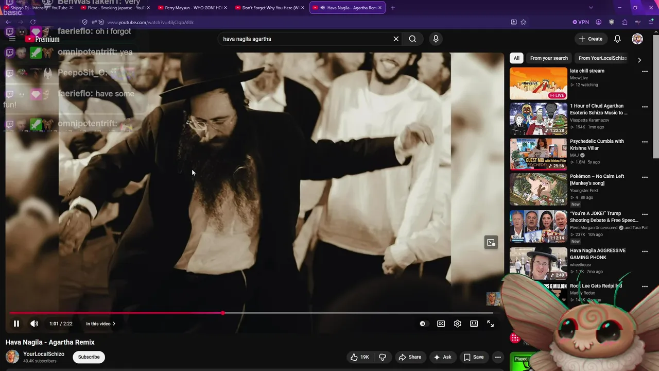This screenshot has height=371, width=659.
Task: Open the miniplayer overlay icon on video
Action: point(491,243)
